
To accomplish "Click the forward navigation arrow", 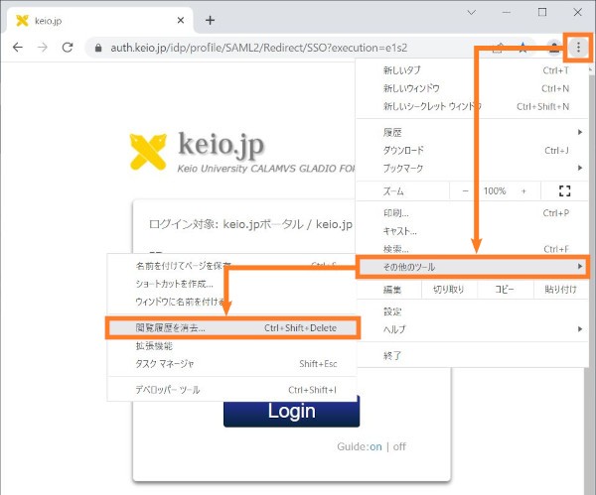I will click(43, 48).
